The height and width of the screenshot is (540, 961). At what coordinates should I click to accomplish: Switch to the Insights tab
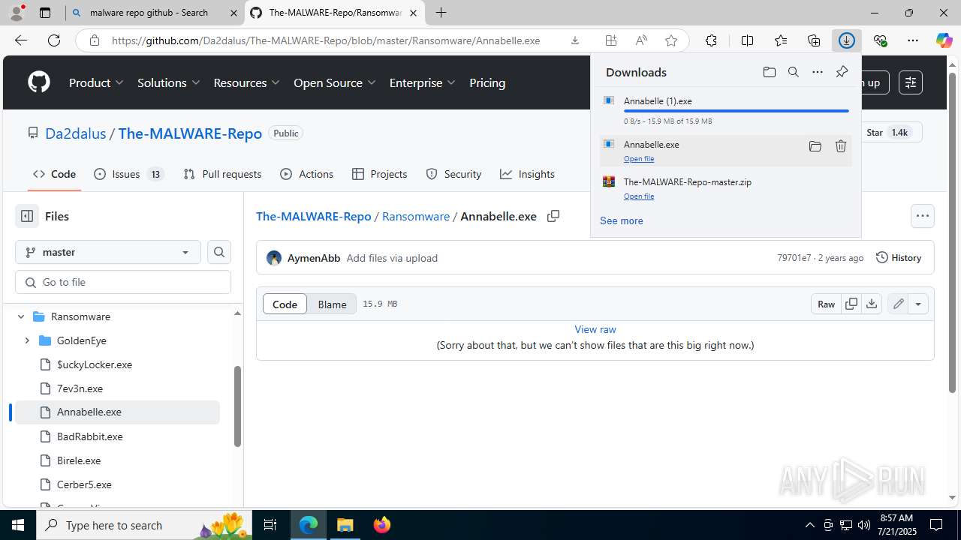tap(527, 174)
